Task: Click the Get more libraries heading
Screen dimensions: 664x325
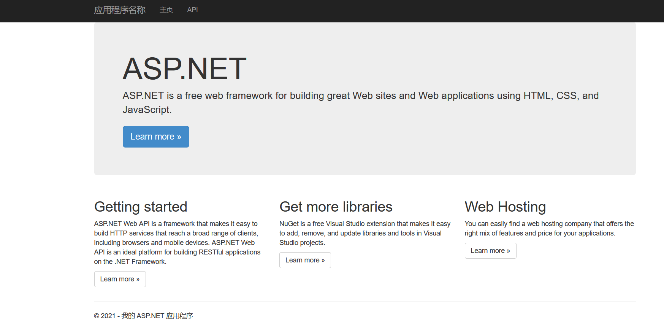Action: (336, 207)
